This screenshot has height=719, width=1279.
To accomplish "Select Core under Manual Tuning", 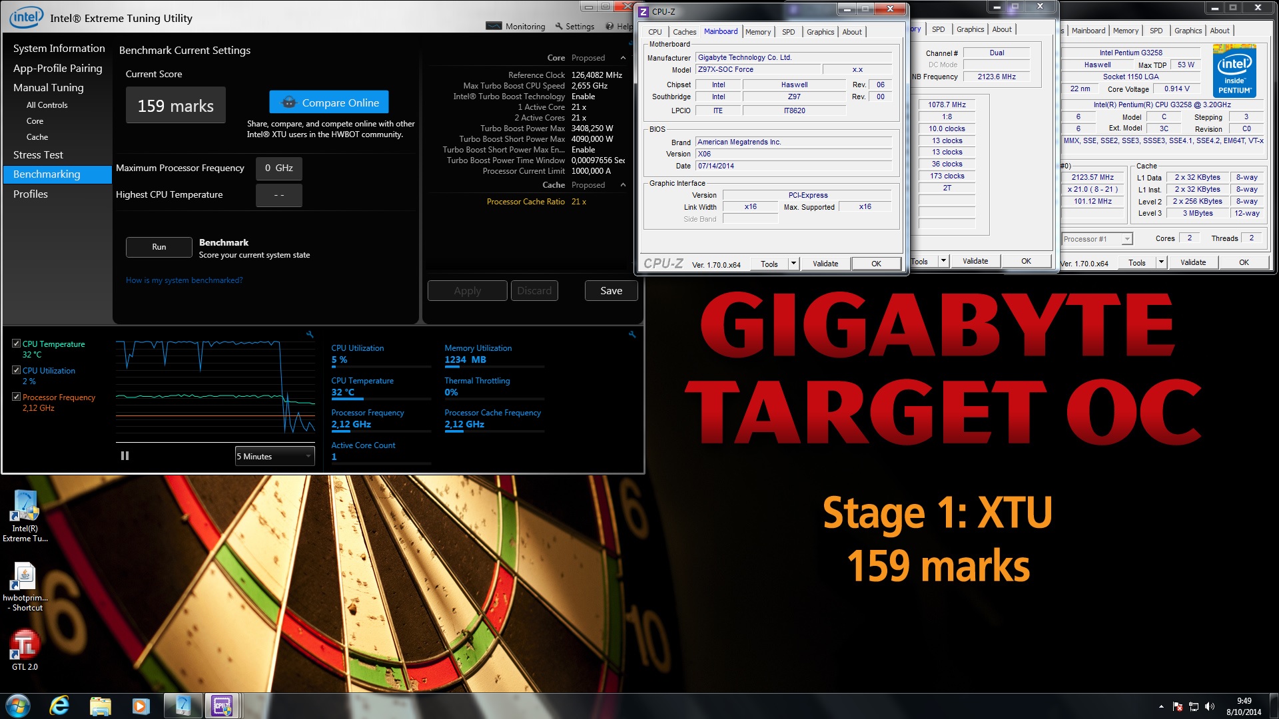I will click(35, 121).
